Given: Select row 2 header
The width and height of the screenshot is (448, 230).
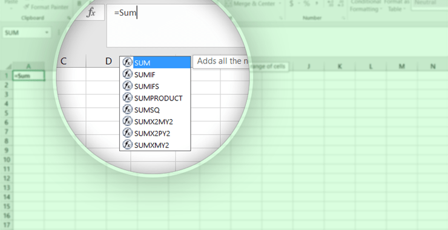Looking at the screenshot, I should click(6, 85).
